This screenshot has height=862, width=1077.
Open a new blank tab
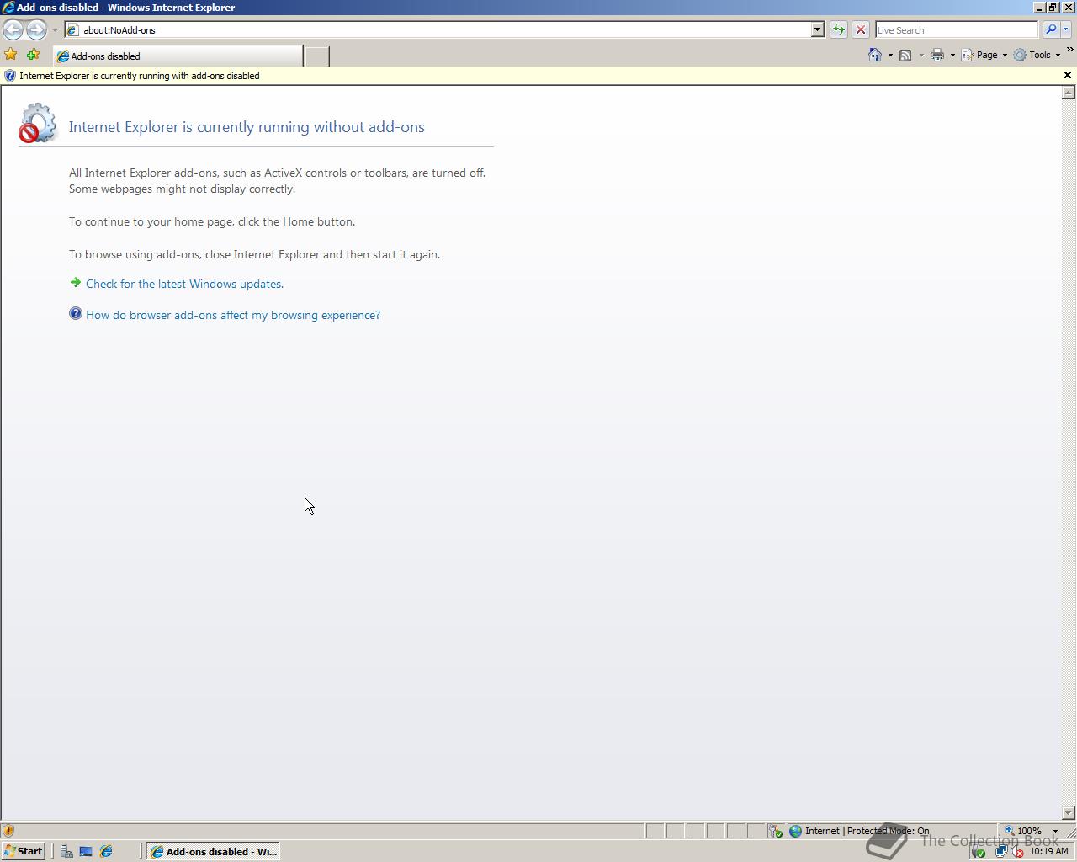(x=316, y=56)
